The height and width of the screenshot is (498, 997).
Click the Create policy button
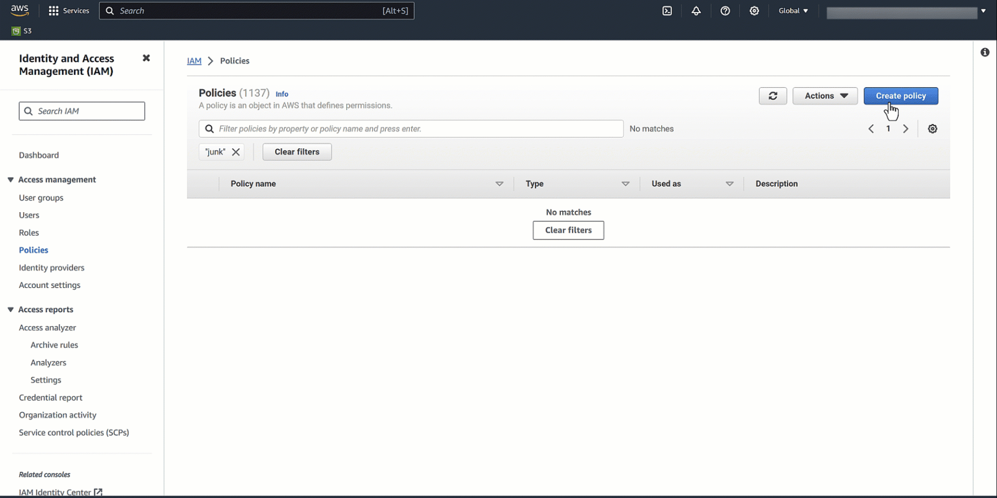coord(900,95)
